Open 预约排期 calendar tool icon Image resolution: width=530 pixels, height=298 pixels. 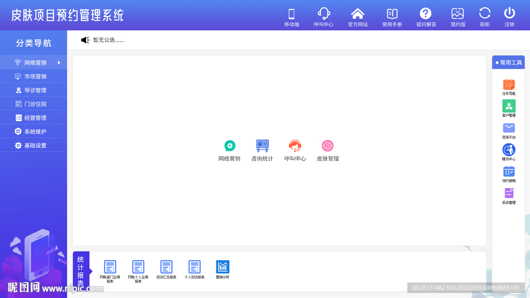tap(509, 172)
